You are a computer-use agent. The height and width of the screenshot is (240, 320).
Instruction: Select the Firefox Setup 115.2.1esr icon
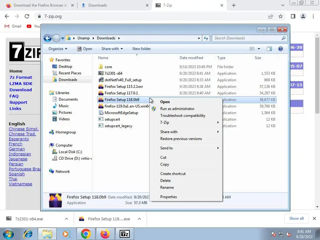click(101, 86)
